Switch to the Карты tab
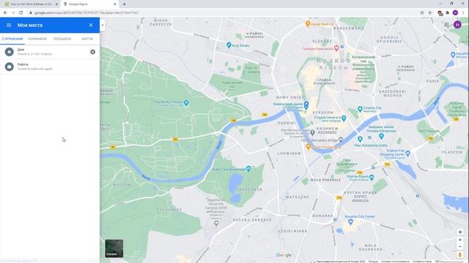Image resolution: width=469 pixels, height=263 pixels. point(87,39)
